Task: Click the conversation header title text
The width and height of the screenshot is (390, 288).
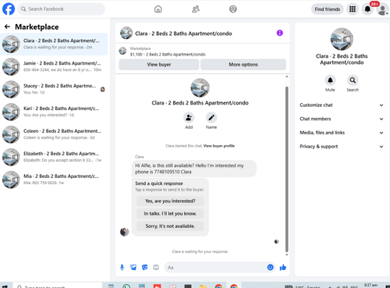Action: coord(183,34)
